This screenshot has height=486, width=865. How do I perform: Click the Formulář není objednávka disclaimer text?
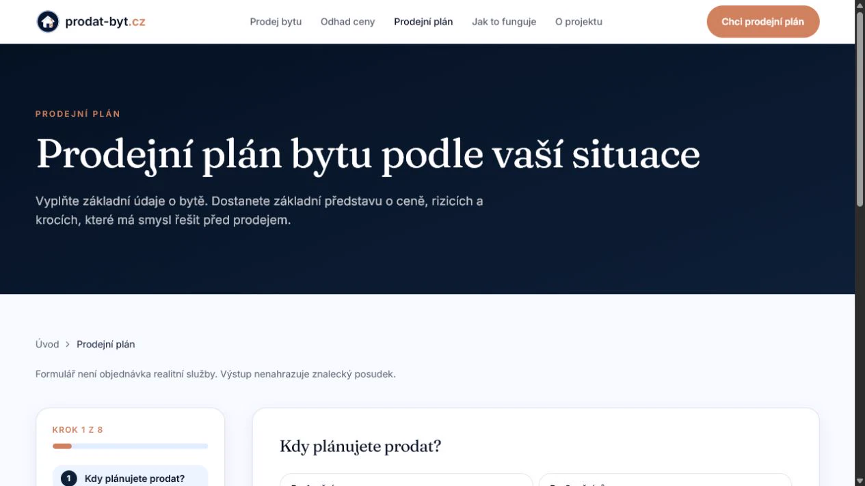[x=215, y=374]
